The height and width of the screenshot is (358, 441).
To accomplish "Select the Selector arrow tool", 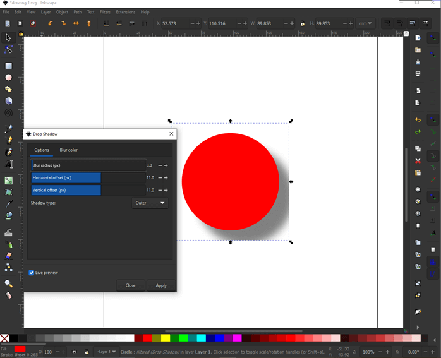I will (8, 37).
